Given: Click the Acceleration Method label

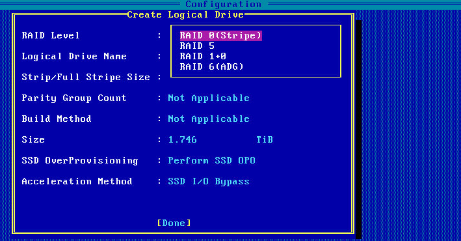Looking at the screenshot, I should pos(77,182).
